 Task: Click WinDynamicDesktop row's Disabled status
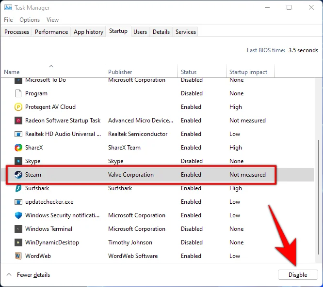192,242
